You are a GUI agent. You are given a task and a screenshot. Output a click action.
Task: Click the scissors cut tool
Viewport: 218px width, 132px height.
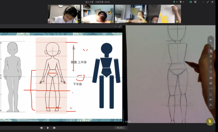point(211,67)
